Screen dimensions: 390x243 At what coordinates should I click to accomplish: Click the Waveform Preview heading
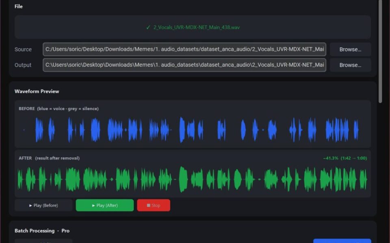click(37, 91)
